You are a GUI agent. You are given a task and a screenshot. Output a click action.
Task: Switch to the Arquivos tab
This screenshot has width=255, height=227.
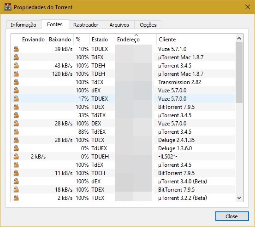(119, 25)
